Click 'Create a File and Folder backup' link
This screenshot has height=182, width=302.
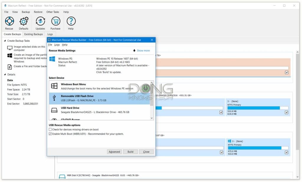[30, 66]
